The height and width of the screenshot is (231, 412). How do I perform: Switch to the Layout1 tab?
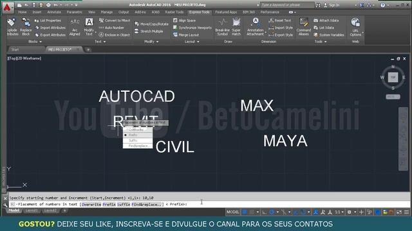tap(32, 210)
